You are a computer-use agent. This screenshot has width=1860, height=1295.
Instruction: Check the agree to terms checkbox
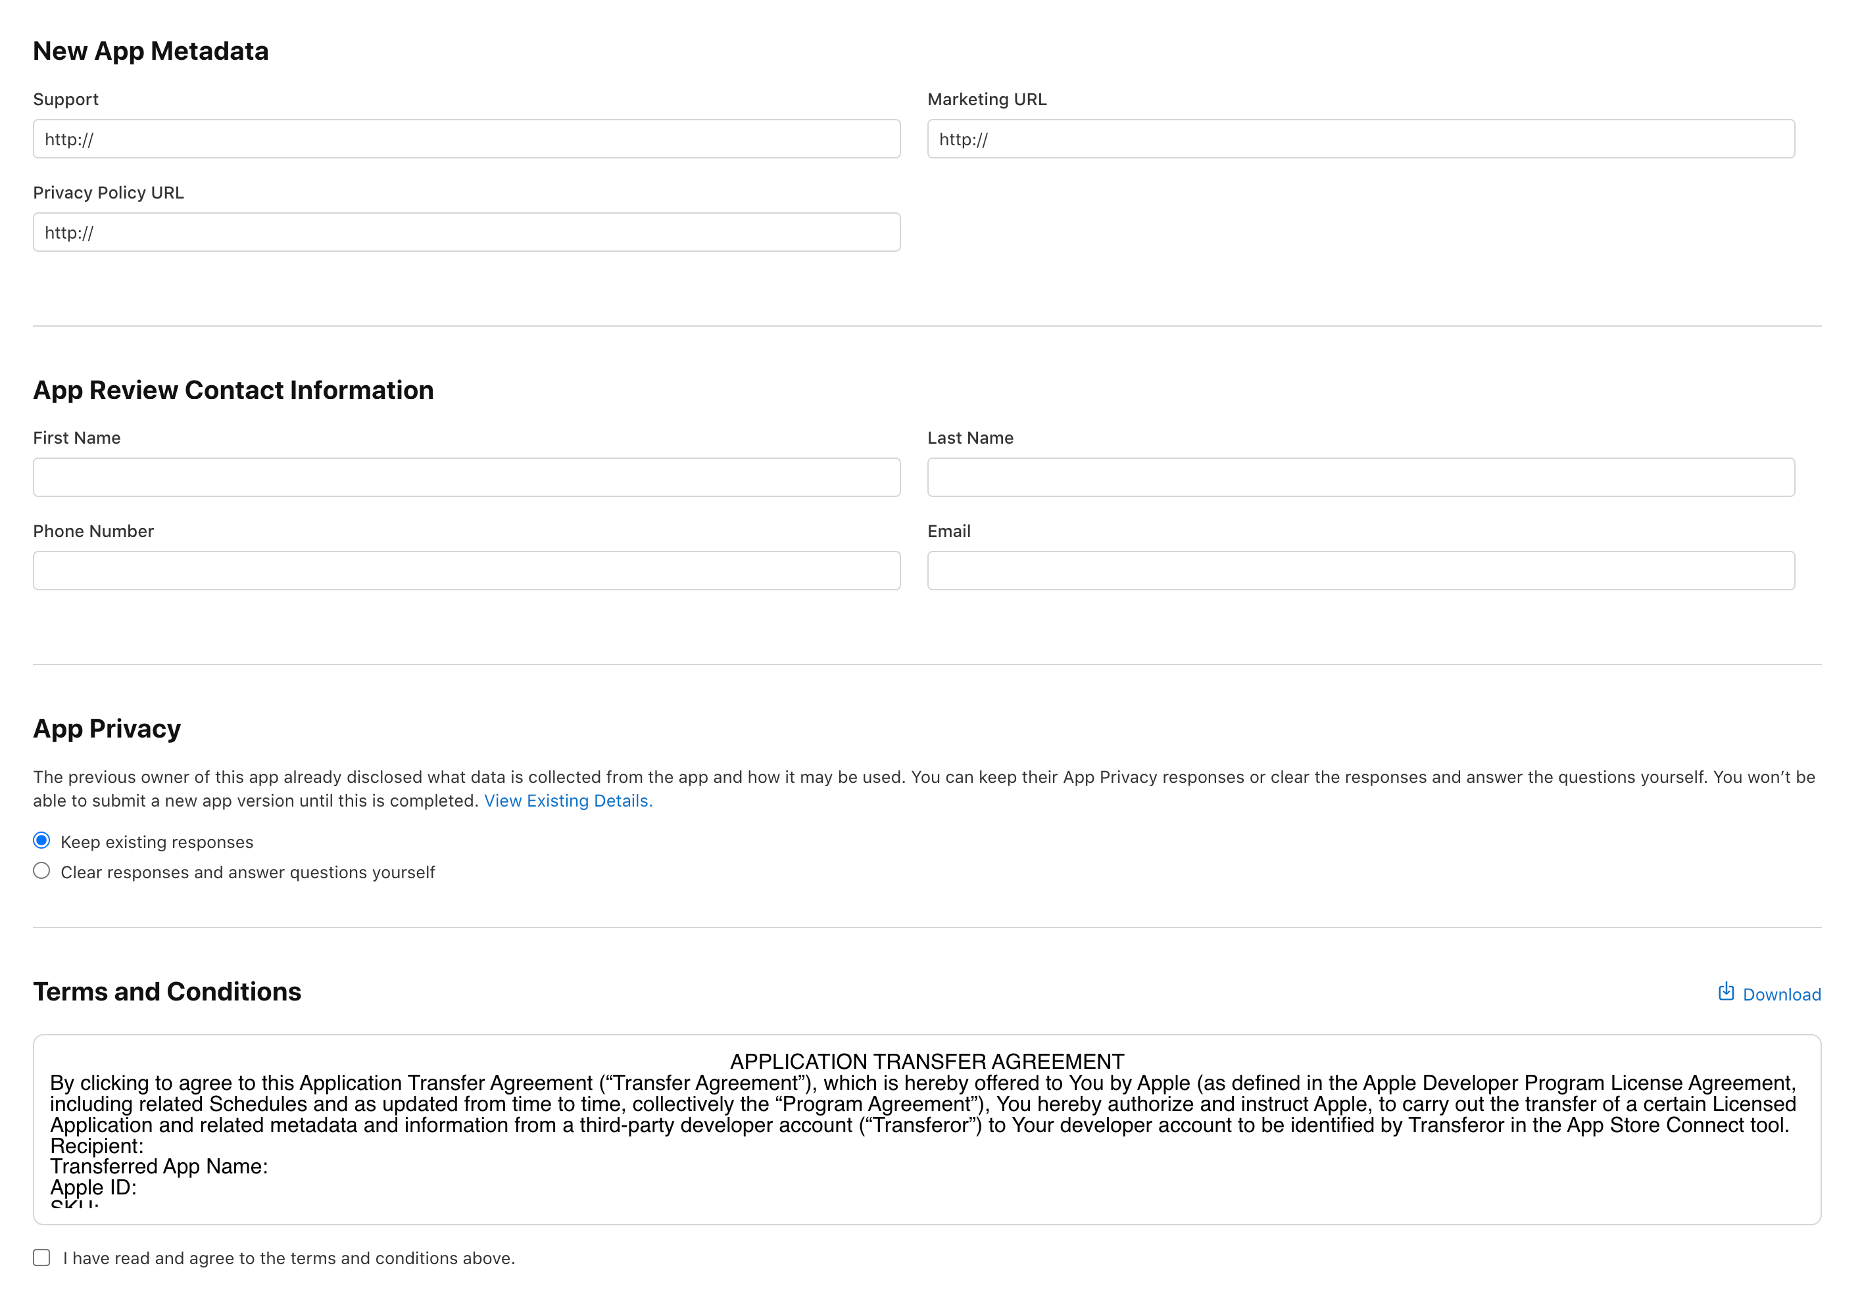tap(41, 1258)
